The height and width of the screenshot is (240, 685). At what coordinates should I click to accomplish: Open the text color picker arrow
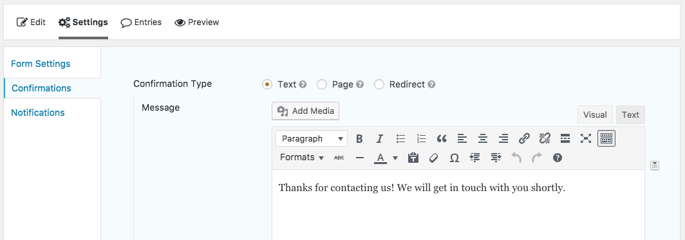pos(395,158)
